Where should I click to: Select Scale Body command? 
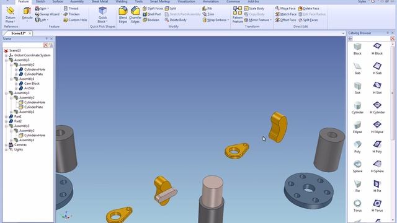point(254,8)
